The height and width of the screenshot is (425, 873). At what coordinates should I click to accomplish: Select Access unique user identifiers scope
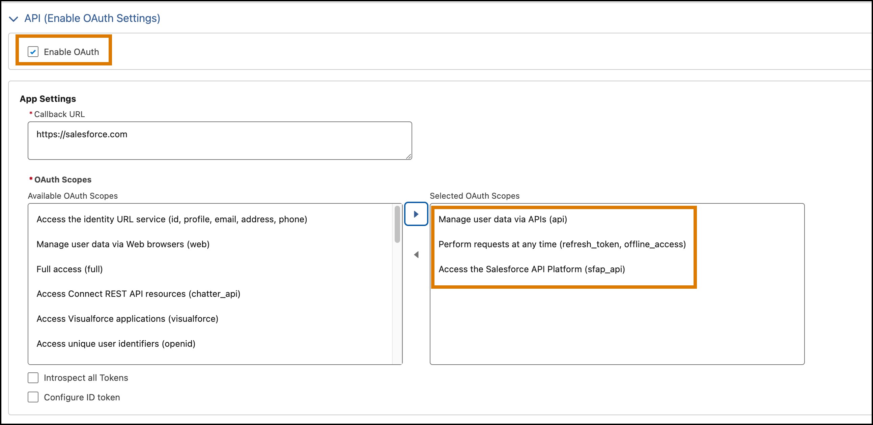click(x=116, y=344)
